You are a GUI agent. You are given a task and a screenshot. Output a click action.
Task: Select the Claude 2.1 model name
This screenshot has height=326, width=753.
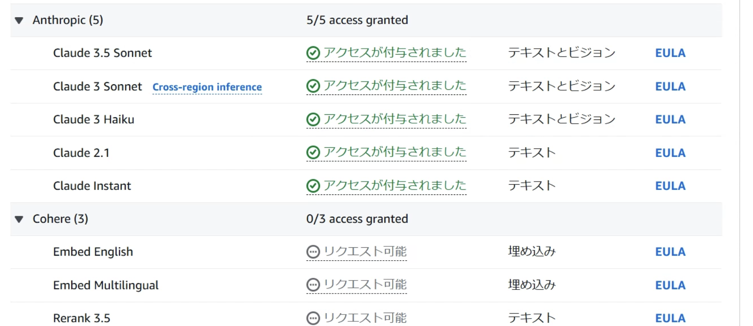click(82, 153)
